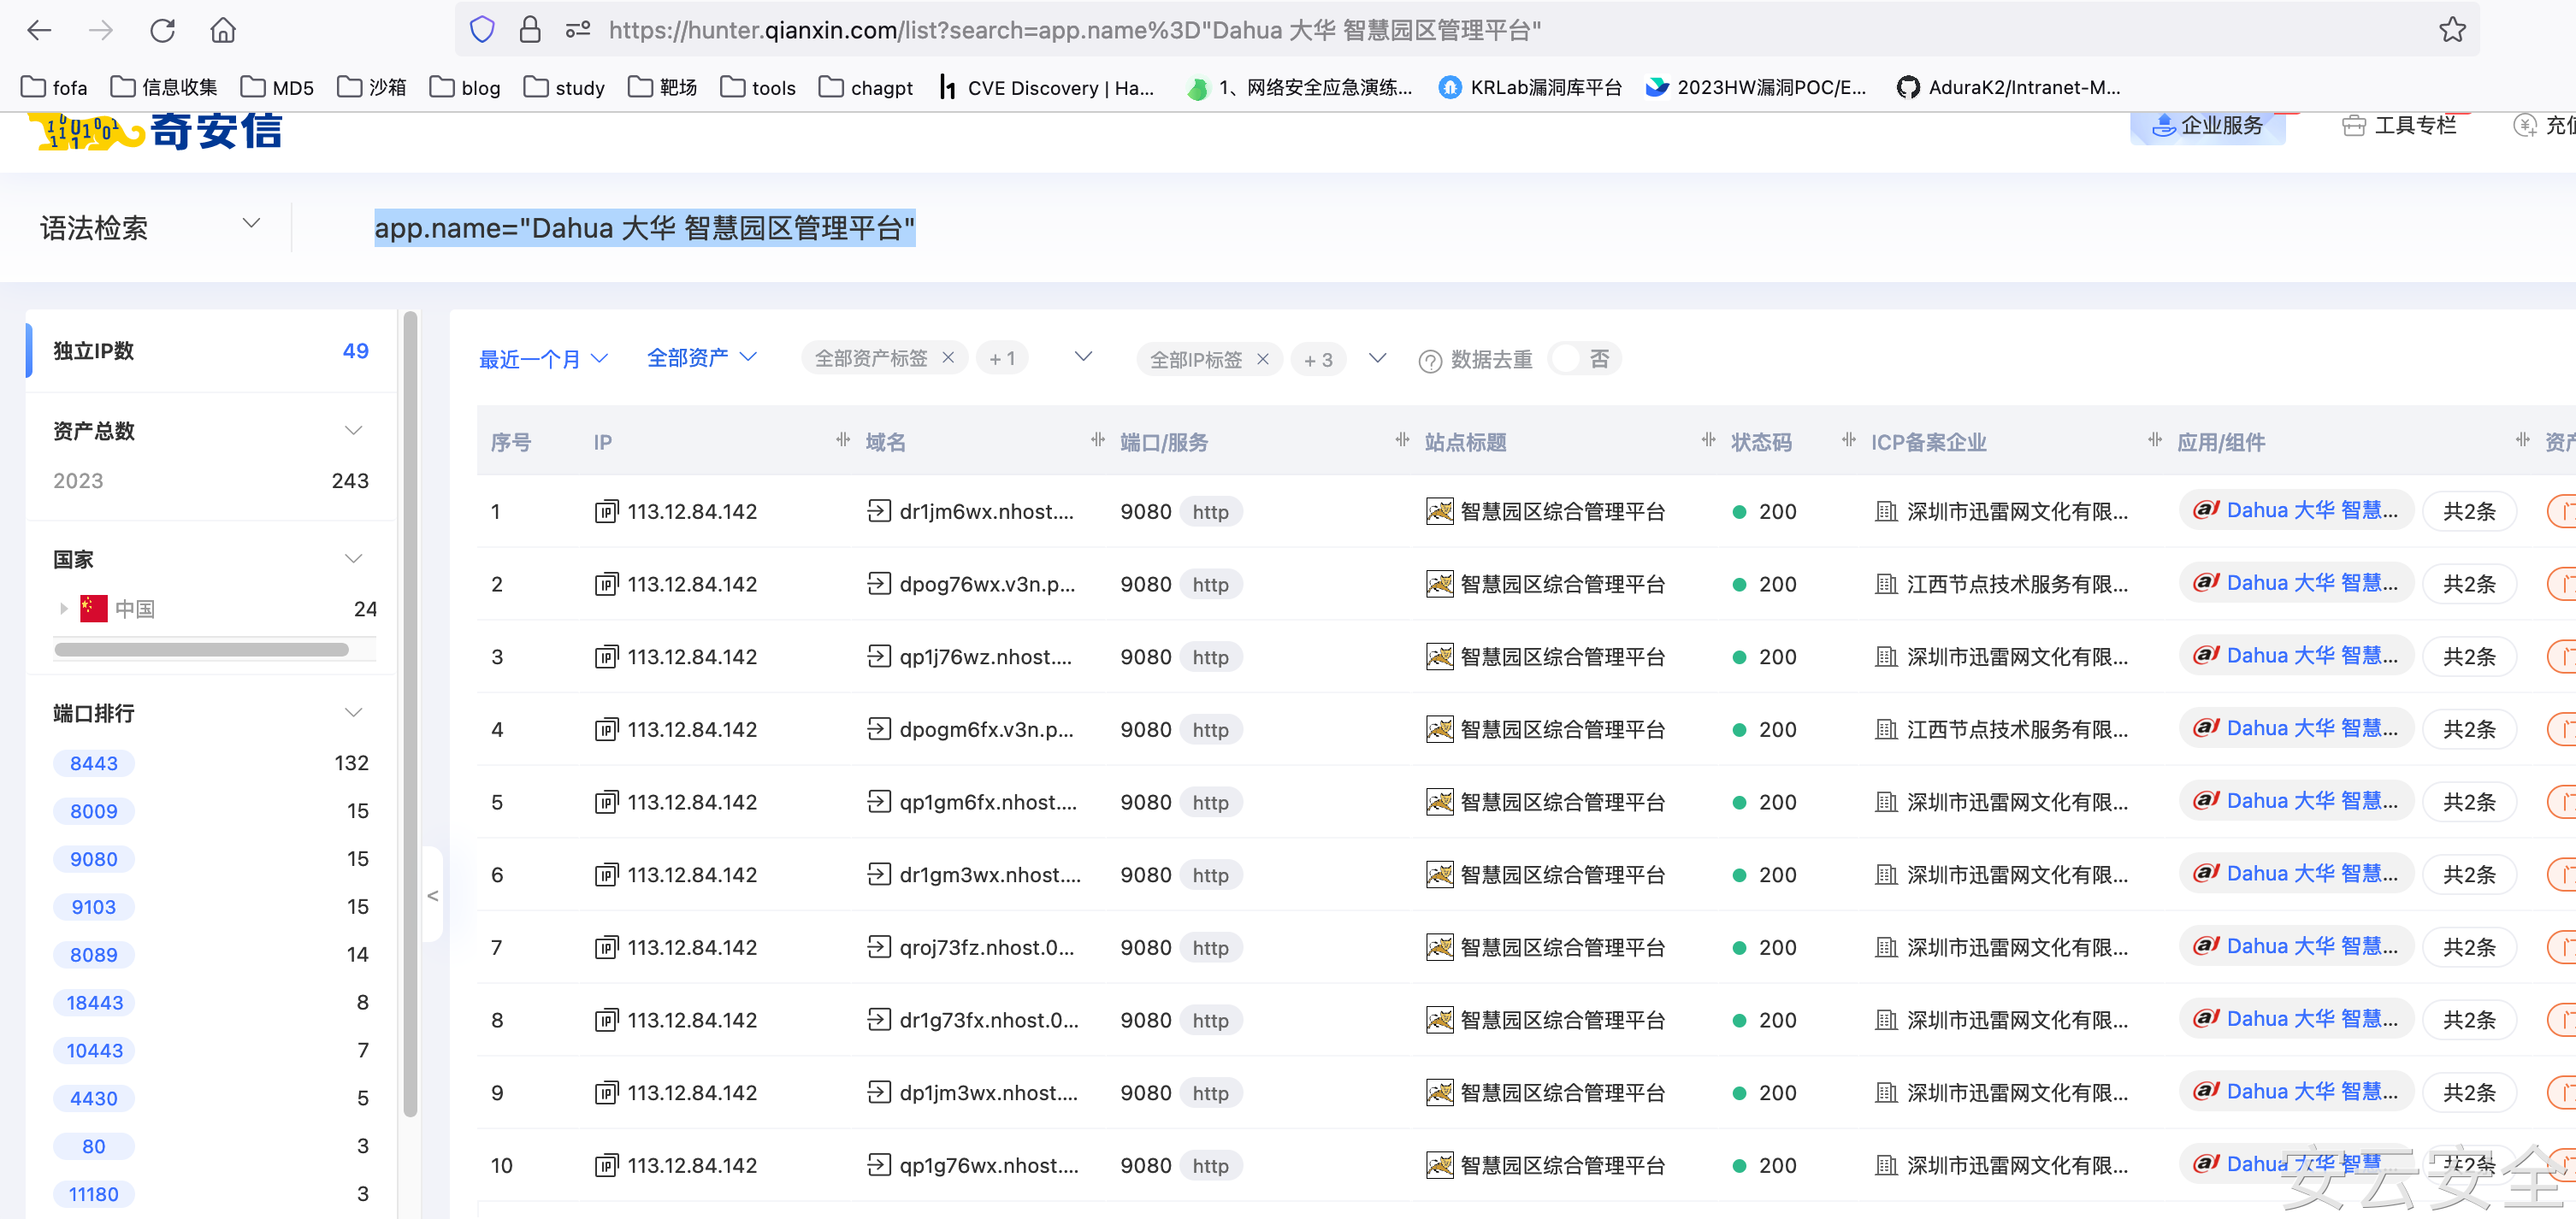Open the shield tracking protection icon
2576x1219 pixels.
click(482, 30)
